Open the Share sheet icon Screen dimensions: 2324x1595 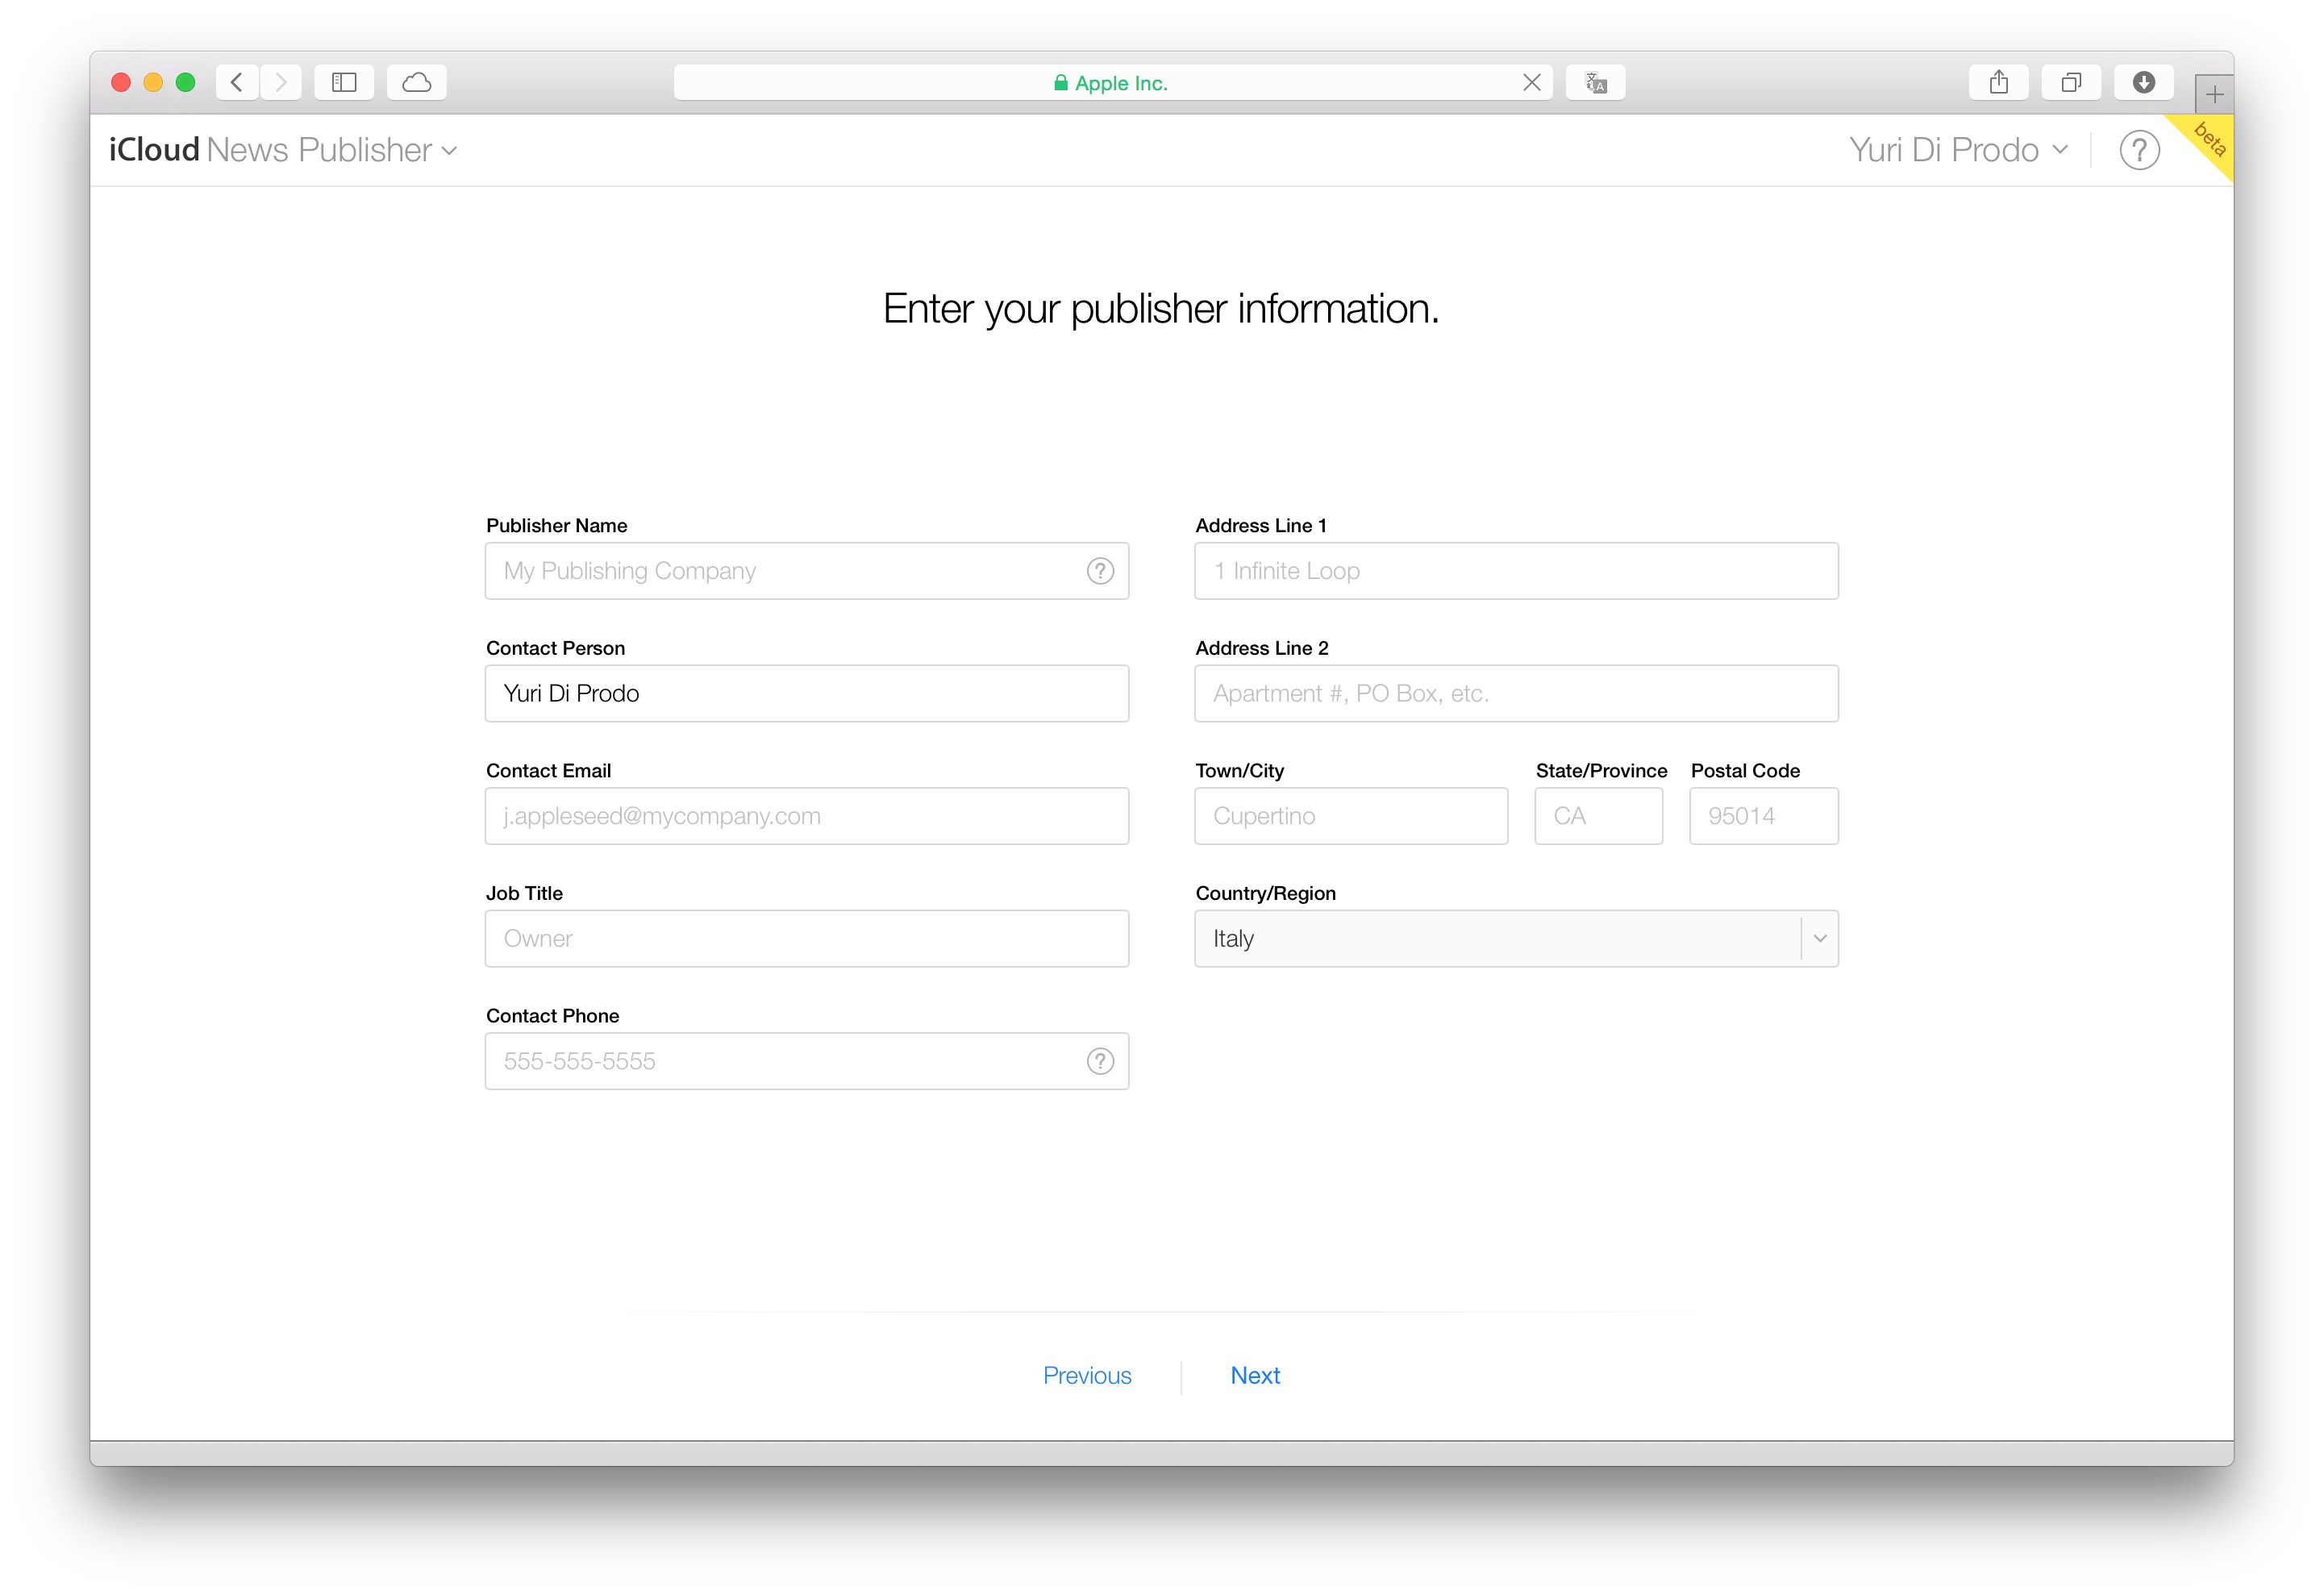point(1998,82)
